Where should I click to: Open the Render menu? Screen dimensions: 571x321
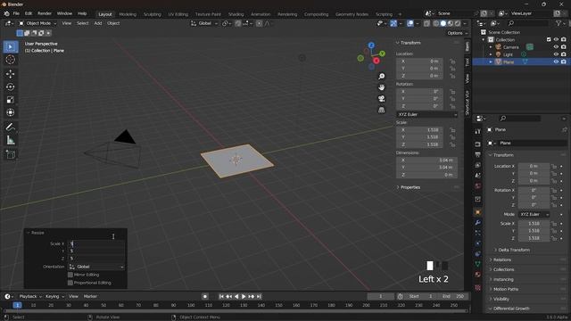[45, 13]
